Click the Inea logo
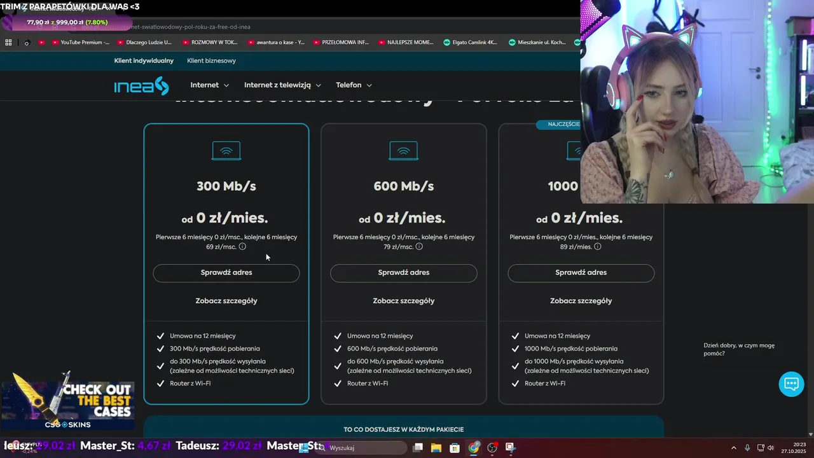 tap(141, 86)
